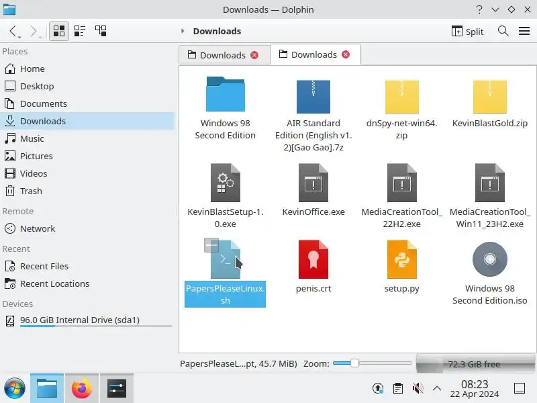Viewport: 537px width, 403px height.
Task: Open Desktop in Places panel
Action: tap(87, 87)
